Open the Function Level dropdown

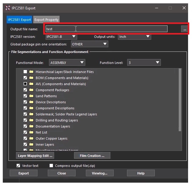click(144, 63)
